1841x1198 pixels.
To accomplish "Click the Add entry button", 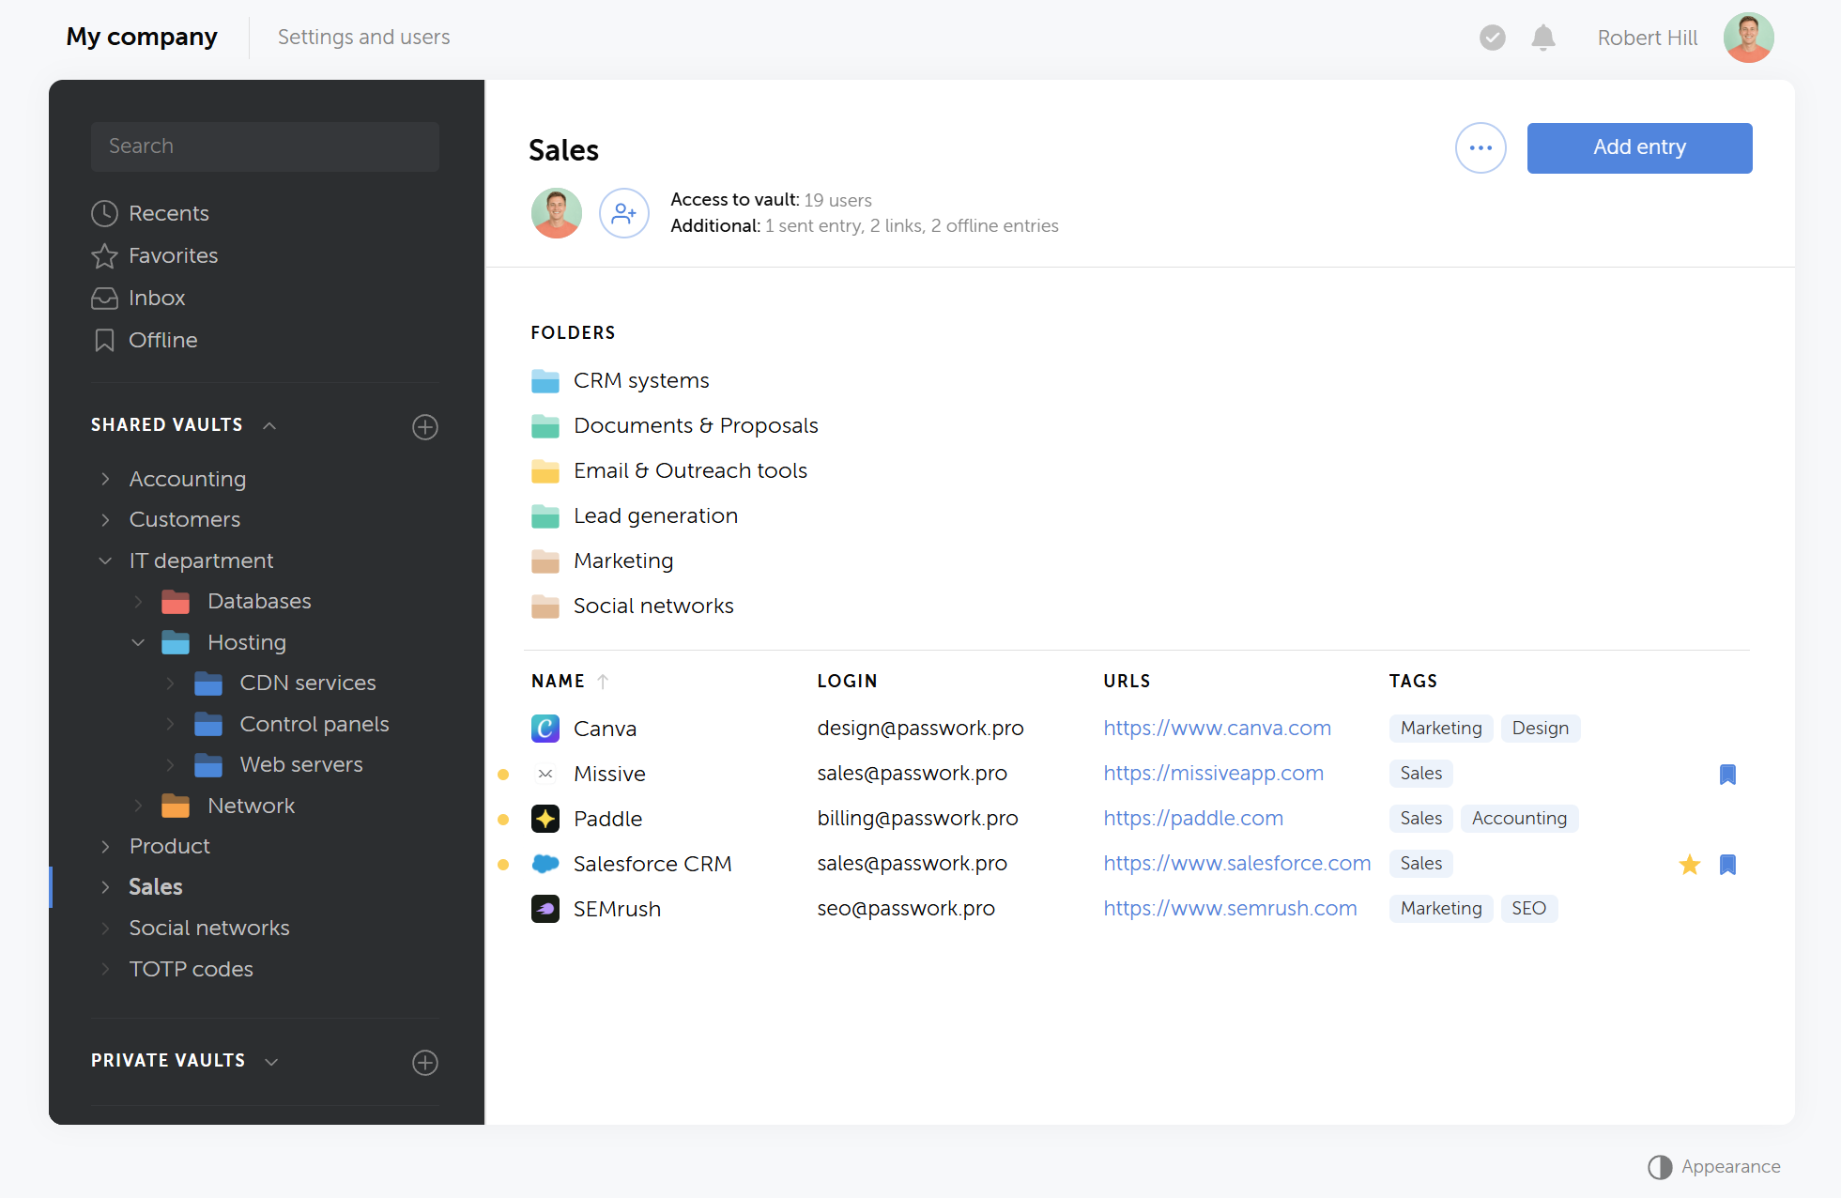I will pos(1639,148).
